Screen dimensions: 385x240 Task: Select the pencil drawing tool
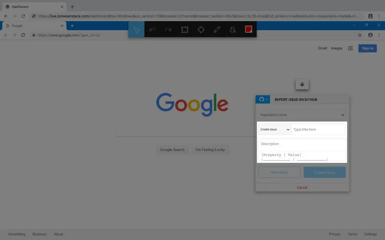point(217,30)
